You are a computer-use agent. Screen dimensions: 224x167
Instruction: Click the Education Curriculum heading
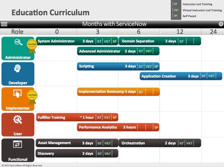tap(50, 13)
